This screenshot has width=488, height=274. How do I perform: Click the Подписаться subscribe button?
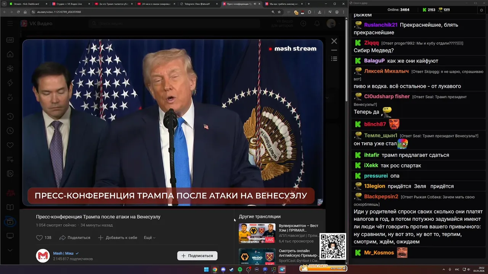pyautogui.click(x=197, y=256)
